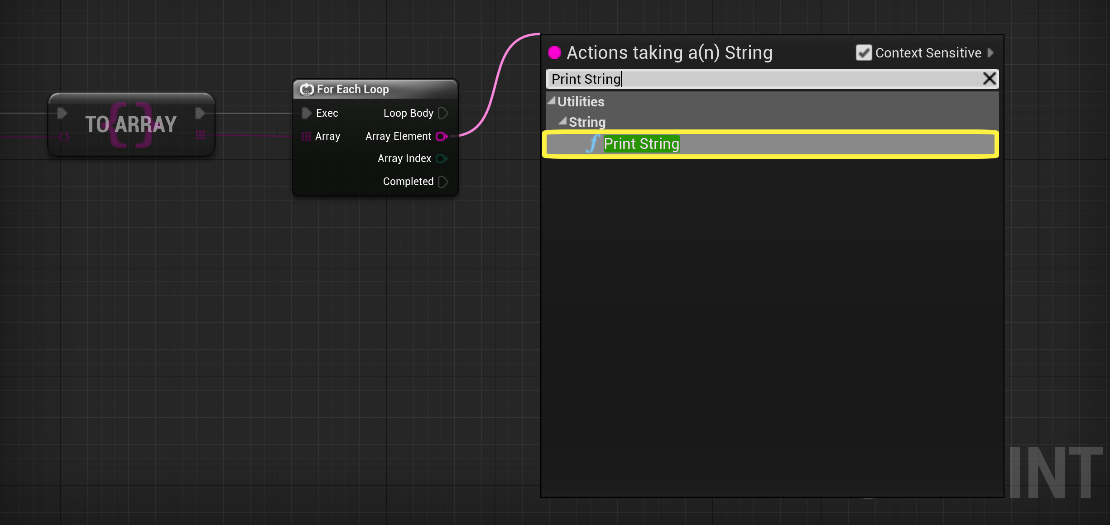
Task: Toggle the Context Sensitive checkbox
Action: click(863, 53)
